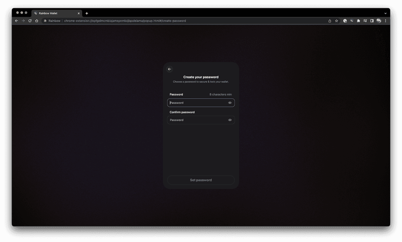This screenshot has width=402, height=242.
Task: Click the reload page control
Action: coord(30,21)
